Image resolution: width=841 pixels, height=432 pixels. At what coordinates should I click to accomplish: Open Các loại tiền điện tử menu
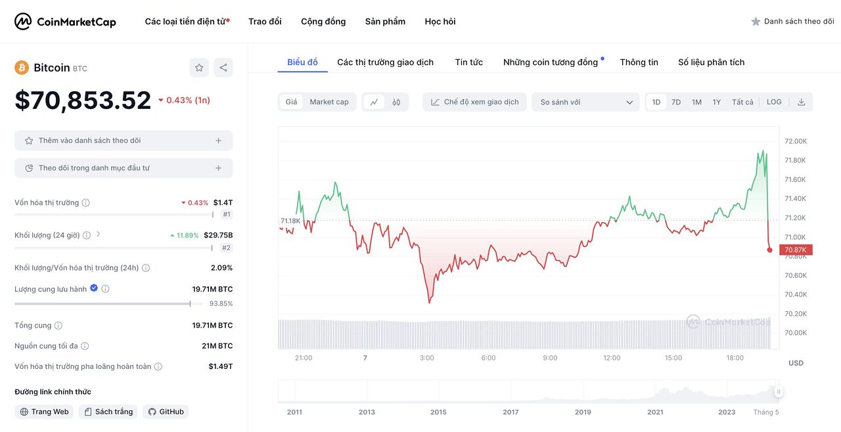[x=187, y=22]
